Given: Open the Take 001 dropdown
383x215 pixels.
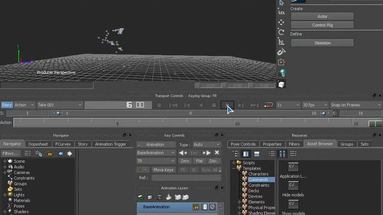Looking at the screenshot, I should click(x=60, y=105).
